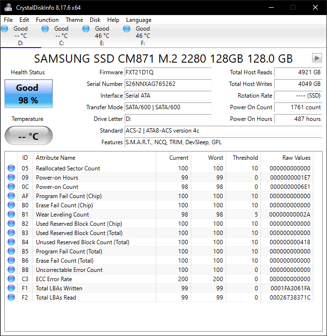This screenshot has height=336, width=327.
Task: Click the Firmware field FXT21D1Q
Action: point(168,72)
